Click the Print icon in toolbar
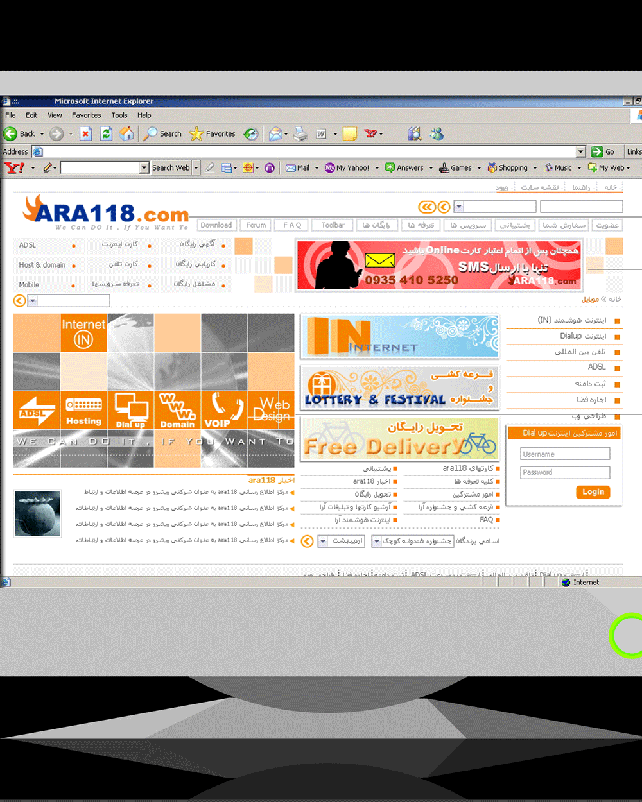The width and height of the screenshot is (642, 802). click(300, 133)
